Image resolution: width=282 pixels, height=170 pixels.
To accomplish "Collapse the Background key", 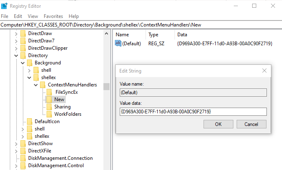I will click(x=22, y=63).
